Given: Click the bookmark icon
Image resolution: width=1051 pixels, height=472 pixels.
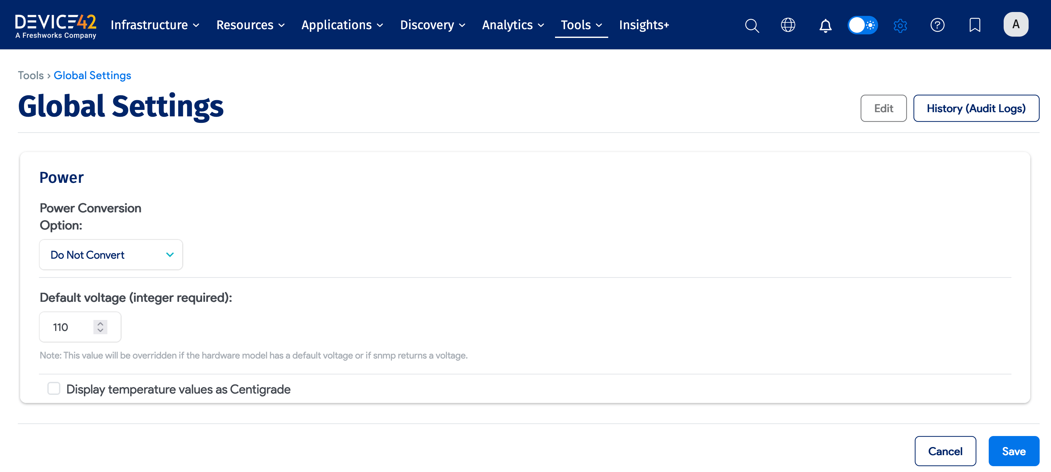Looking at the screenshot, I should 974,25.
